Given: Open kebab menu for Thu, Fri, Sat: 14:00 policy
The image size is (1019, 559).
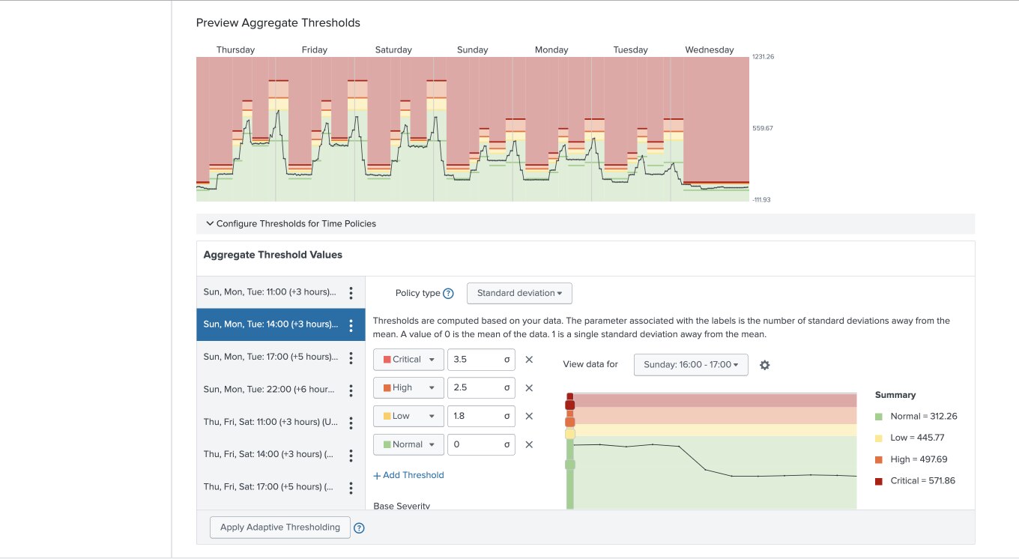Looking at the screenshot, I should [351, 455].
